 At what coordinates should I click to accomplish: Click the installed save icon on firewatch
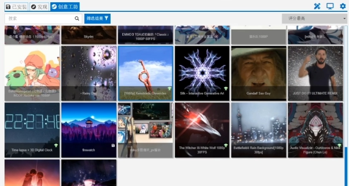click(113, 145)
